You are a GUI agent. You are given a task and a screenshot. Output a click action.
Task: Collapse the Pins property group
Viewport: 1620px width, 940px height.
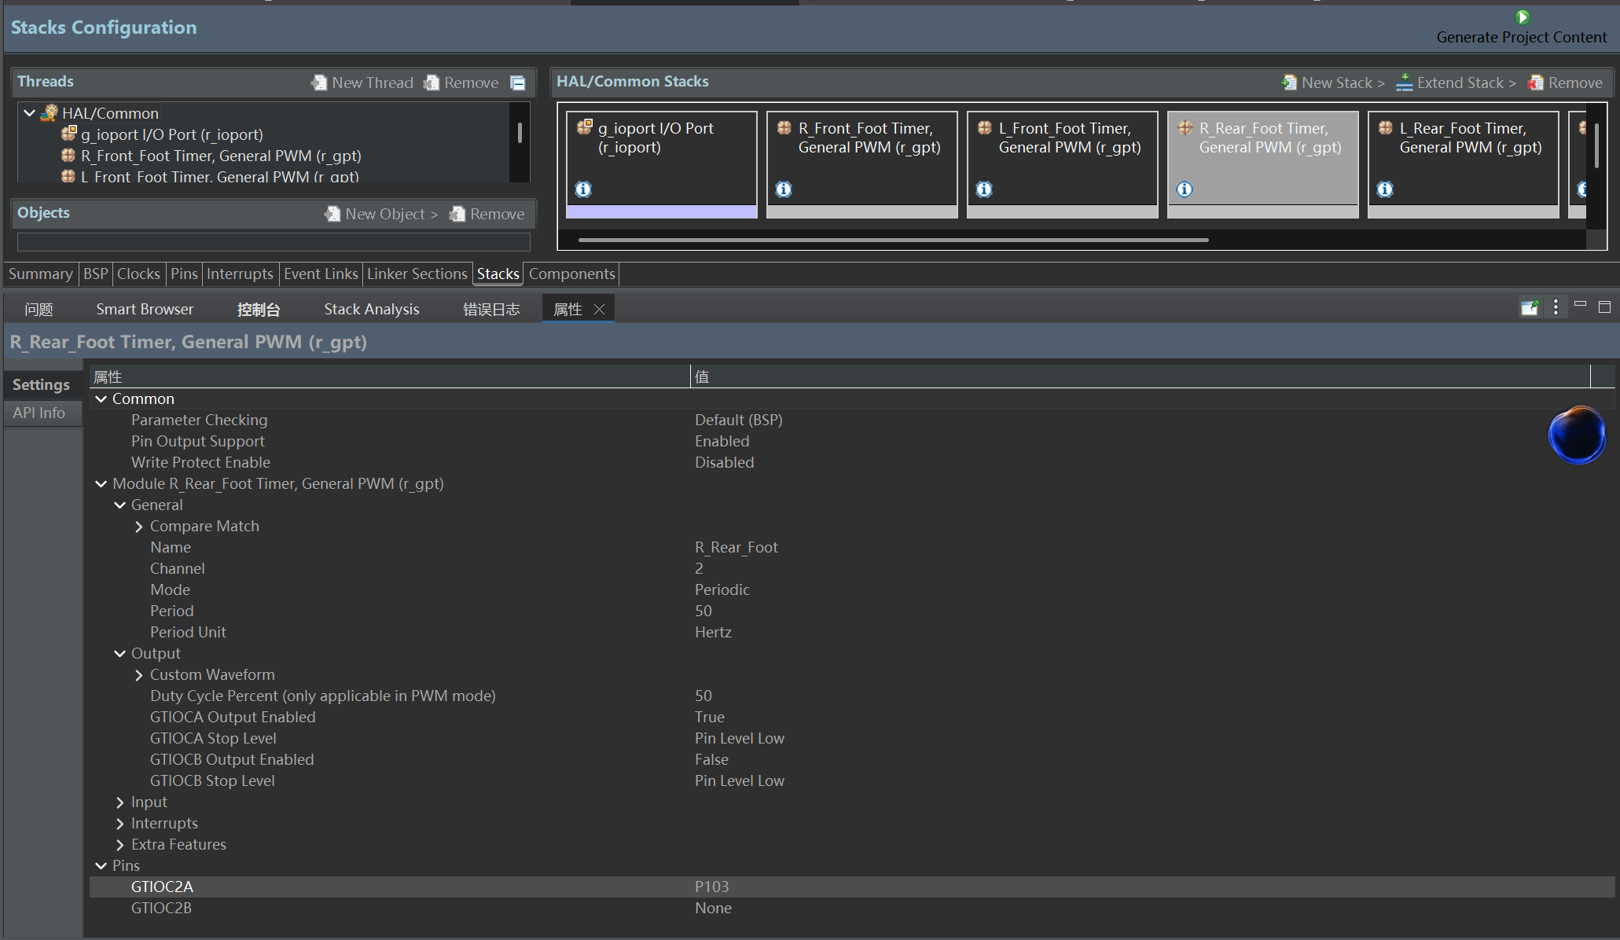click(x=101, y=865)
